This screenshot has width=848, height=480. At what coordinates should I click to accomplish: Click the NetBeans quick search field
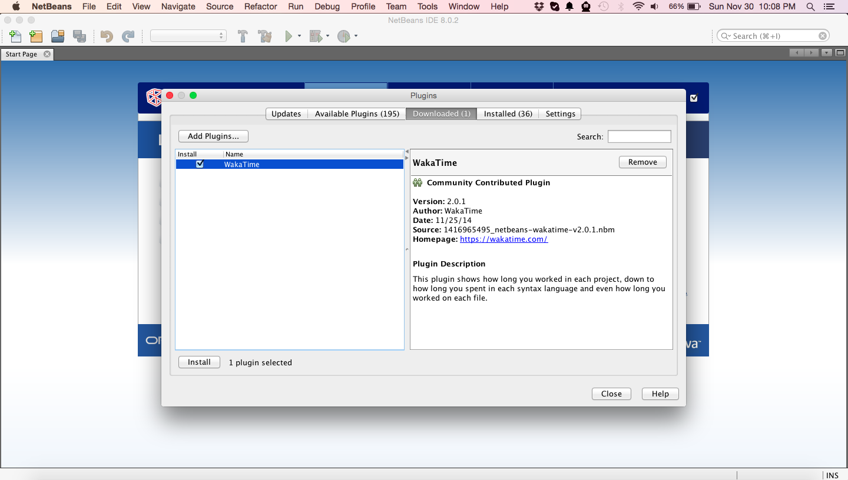[x=773, y=36]
